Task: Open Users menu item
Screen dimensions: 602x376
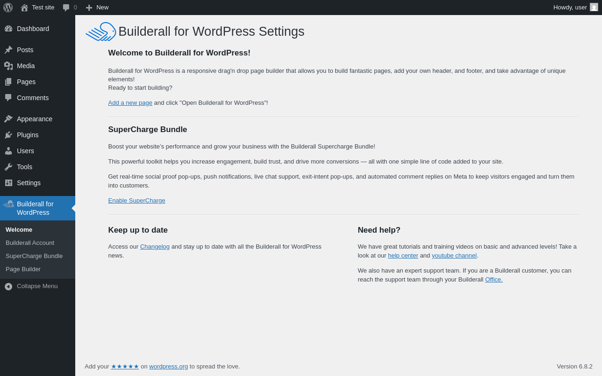Action: tap(38, 151)
